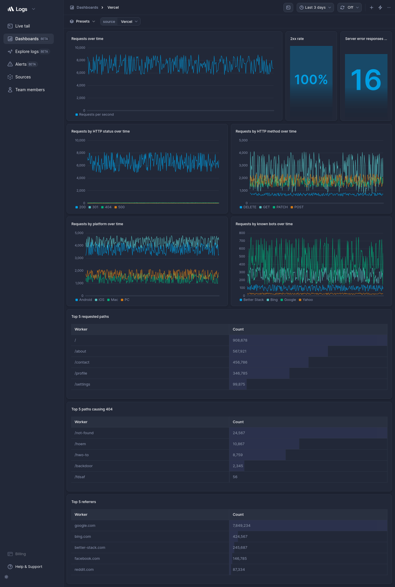Toggle the PATCH method legend item
The image size is (395, 587).
[x=280, y=207]
